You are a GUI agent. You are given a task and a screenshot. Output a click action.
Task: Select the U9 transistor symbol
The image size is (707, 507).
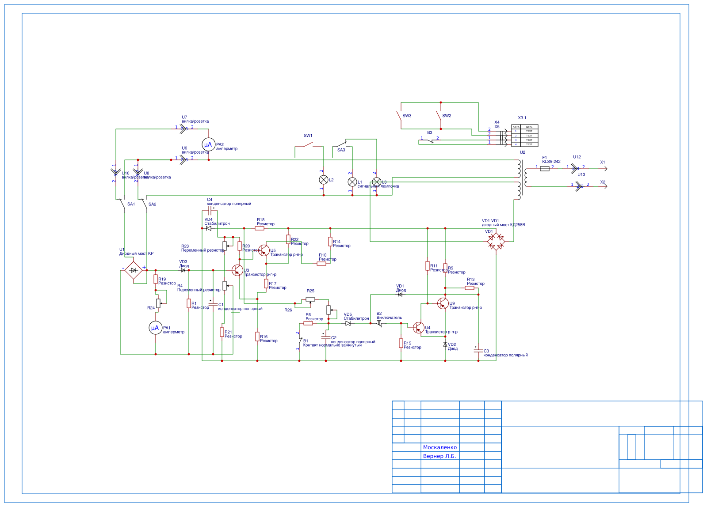443,303
